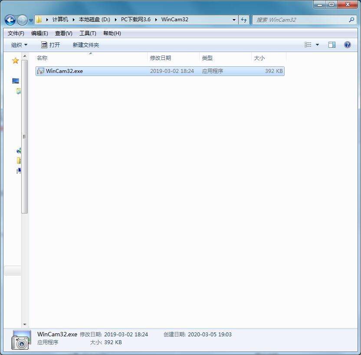Sort by 名称 column header
361x355 pixels.
[91, 58]
